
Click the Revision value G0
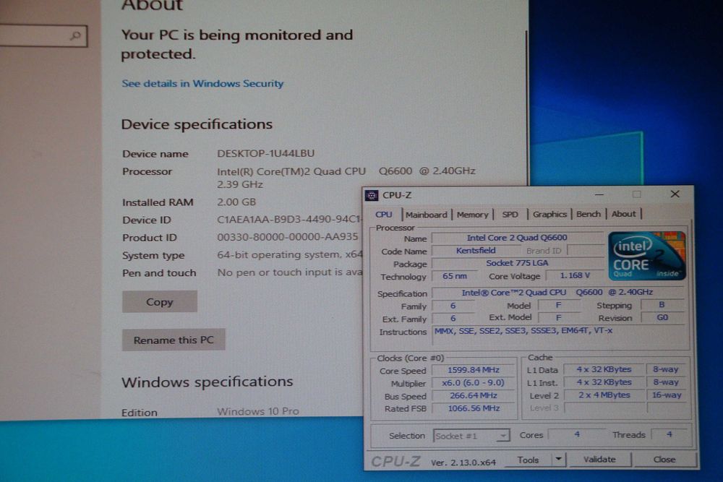pos(662,317)
